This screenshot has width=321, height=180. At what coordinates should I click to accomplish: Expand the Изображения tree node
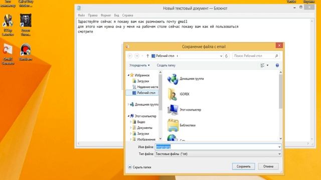(130, 139)
